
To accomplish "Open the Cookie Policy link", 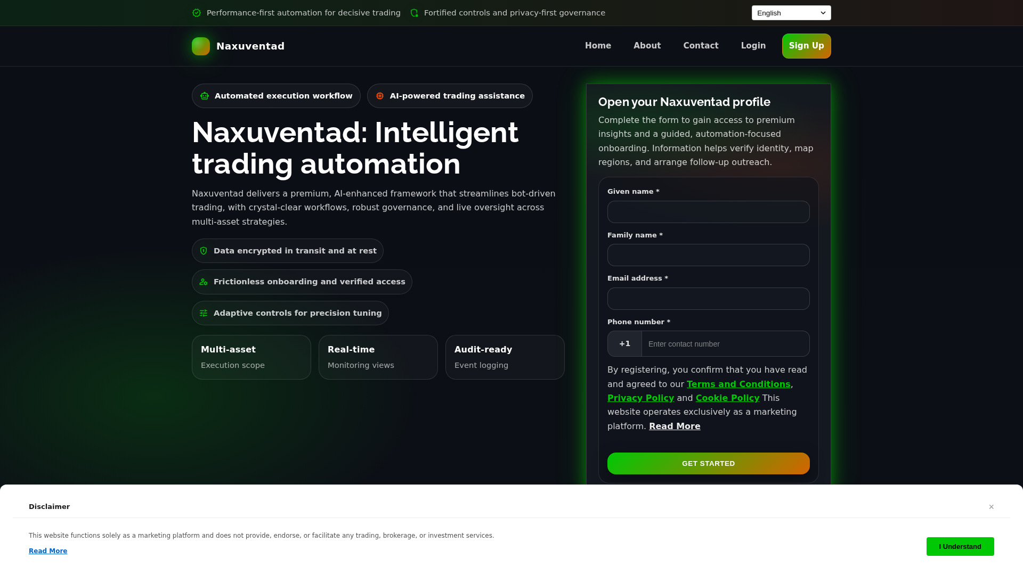I will click(x=727, y=398).
